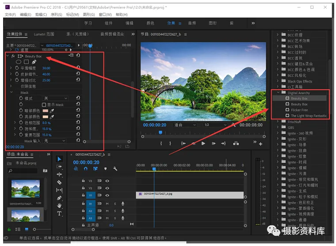The height and width of the screenshot is (246, 336).
Task: Select the Hand tool
Action: pos(59,206)
